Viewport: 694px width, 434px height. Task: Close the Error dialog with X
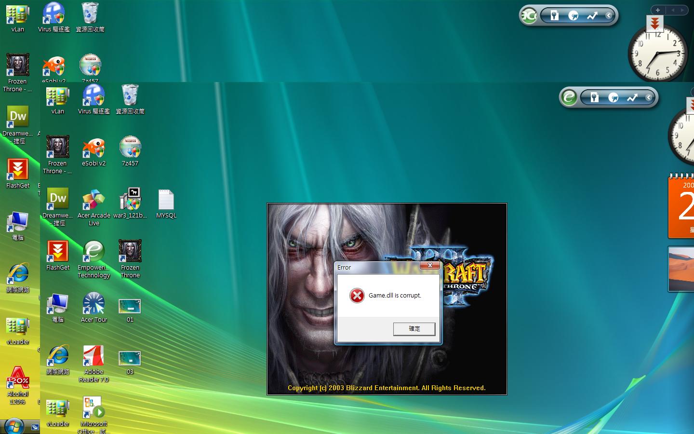(x=430, y=266)
